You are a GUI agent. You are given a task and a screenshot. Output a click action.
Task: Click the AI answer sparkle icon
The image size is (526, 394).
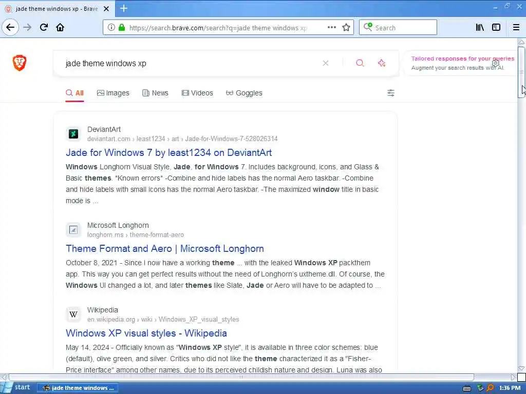(382, 63)
